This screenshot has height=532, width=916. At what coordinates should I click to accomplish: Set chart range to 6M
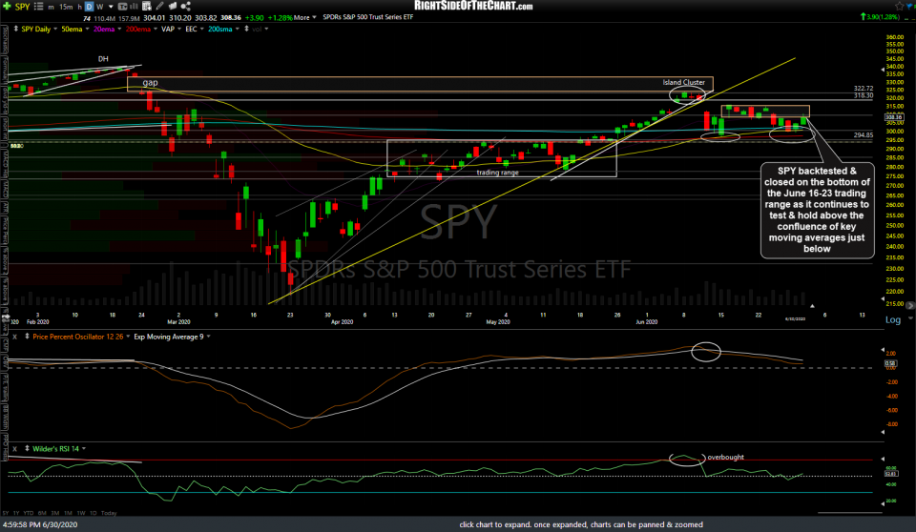coord(42,513)
